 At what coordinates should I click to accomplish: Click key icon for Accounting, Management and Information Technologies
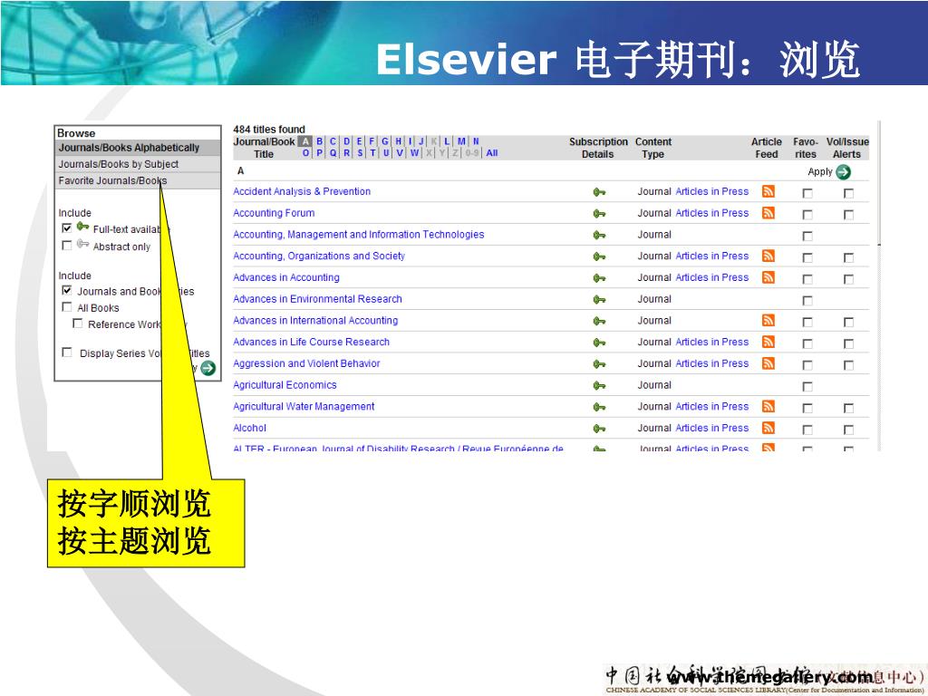[x=599, y=235]
